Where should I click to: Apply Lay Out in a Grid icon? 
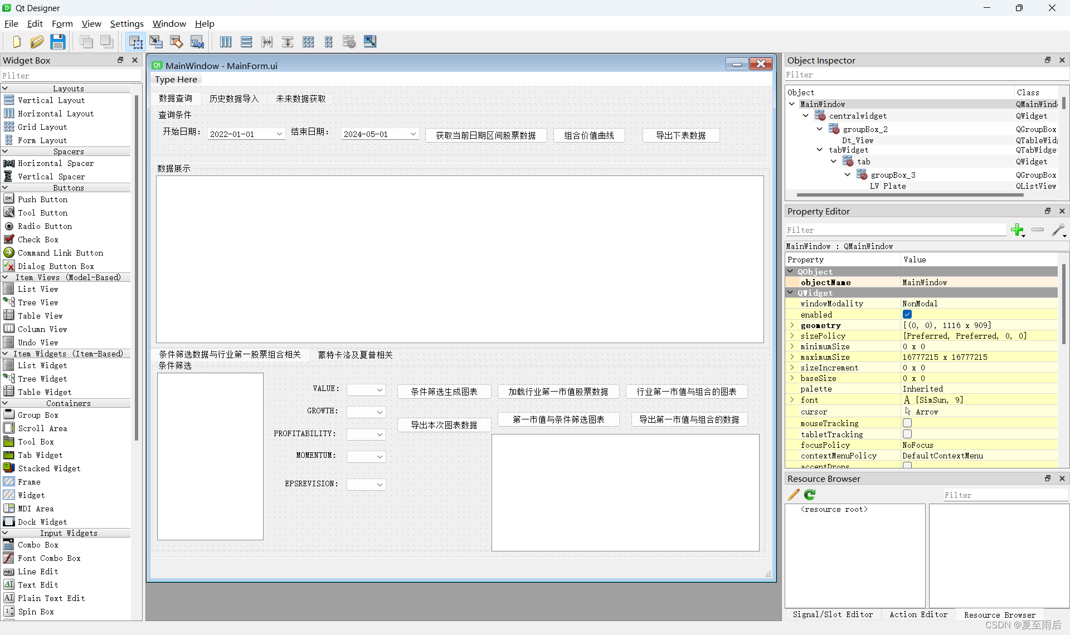pos(308,42)
